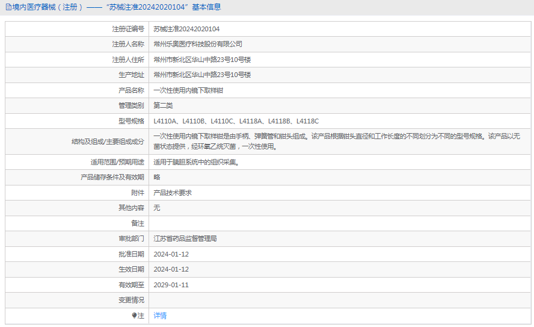Select product name 一次性使用内镜下取样钳
The height and width of the screenshot is (327, 534).
(x=188, y=90)
